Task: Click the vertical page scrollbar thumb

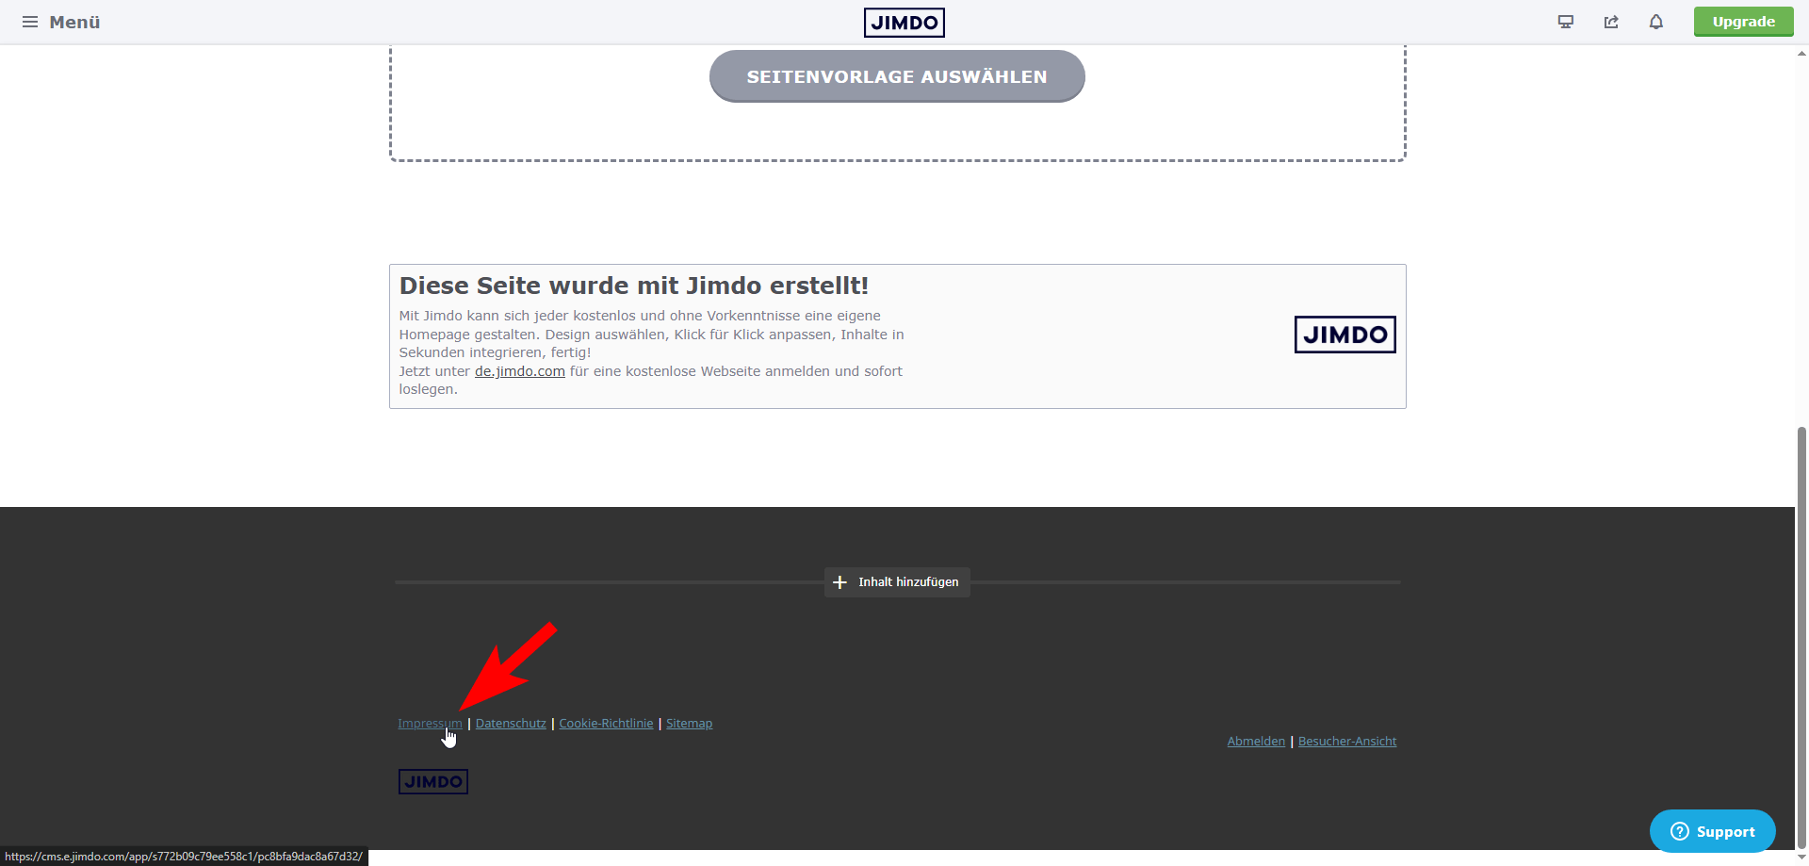Action: pyautogui.click(x=1801, y=636)
